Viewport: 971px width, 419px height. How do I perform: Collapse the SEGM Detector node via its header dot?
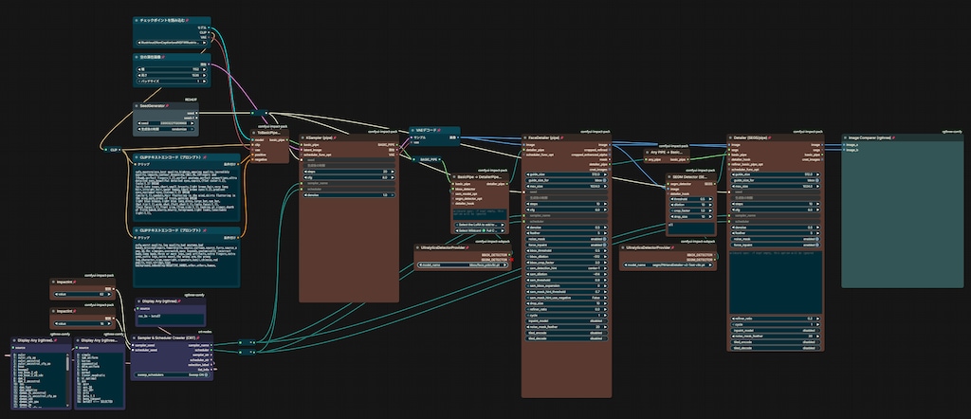pos(669,176)
